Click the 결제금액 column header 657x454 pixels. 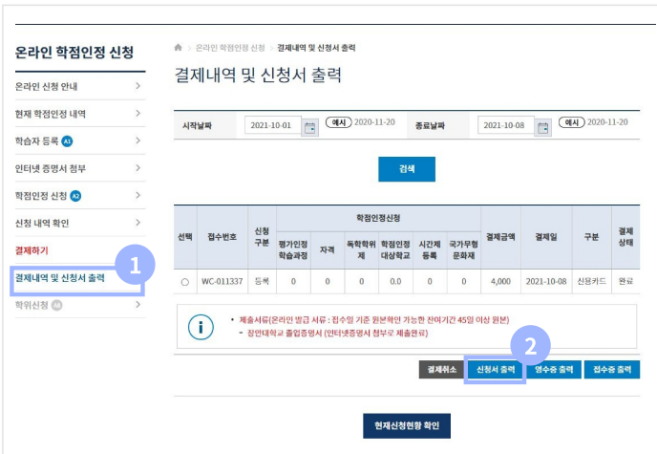(x=500, y=237)
